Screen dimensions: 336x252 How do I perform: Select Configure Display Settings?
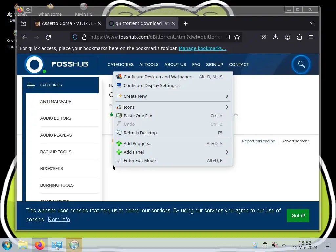(x=173, y=86)
